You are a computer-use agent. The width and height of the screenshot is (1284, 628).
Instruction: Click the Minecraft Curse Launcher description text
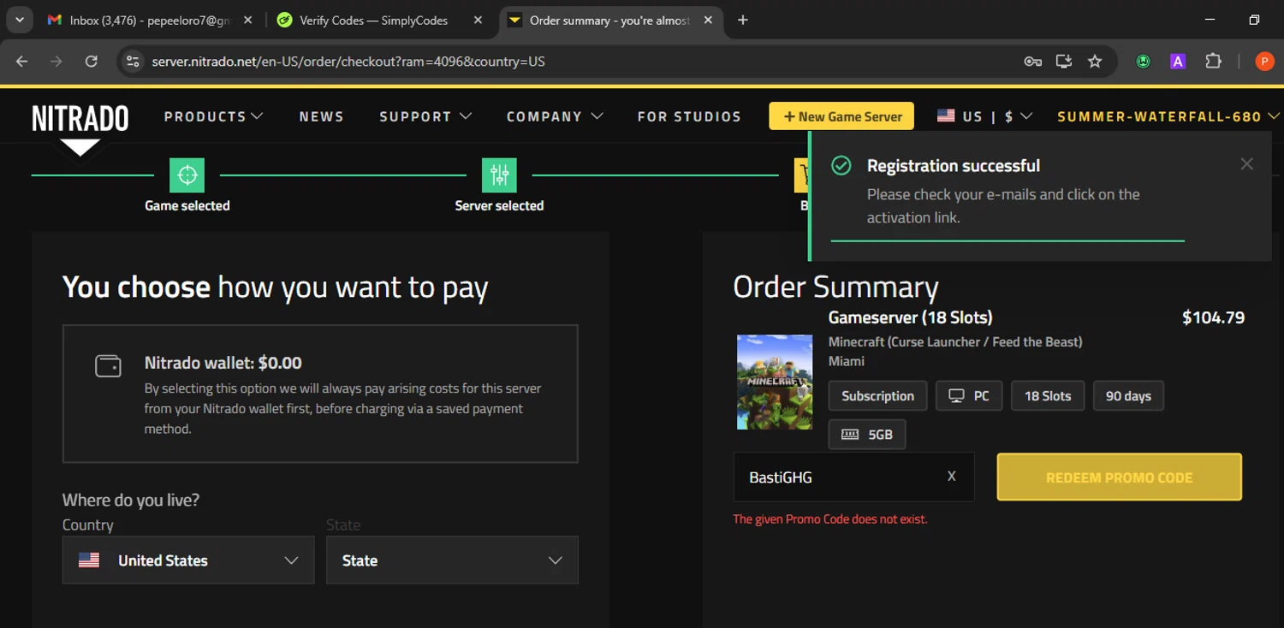[955, 341]
